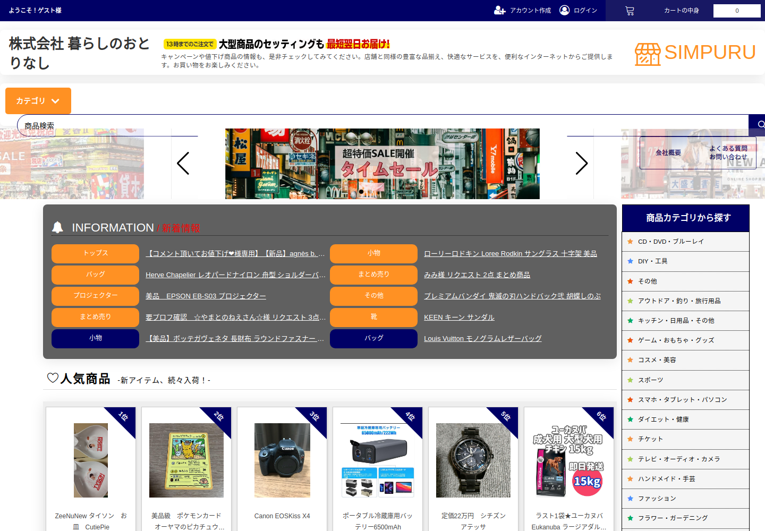Click the first carousel indicator dot
Image resolution: width=765 pixels, height=531 pixels.
click(361, 192)
